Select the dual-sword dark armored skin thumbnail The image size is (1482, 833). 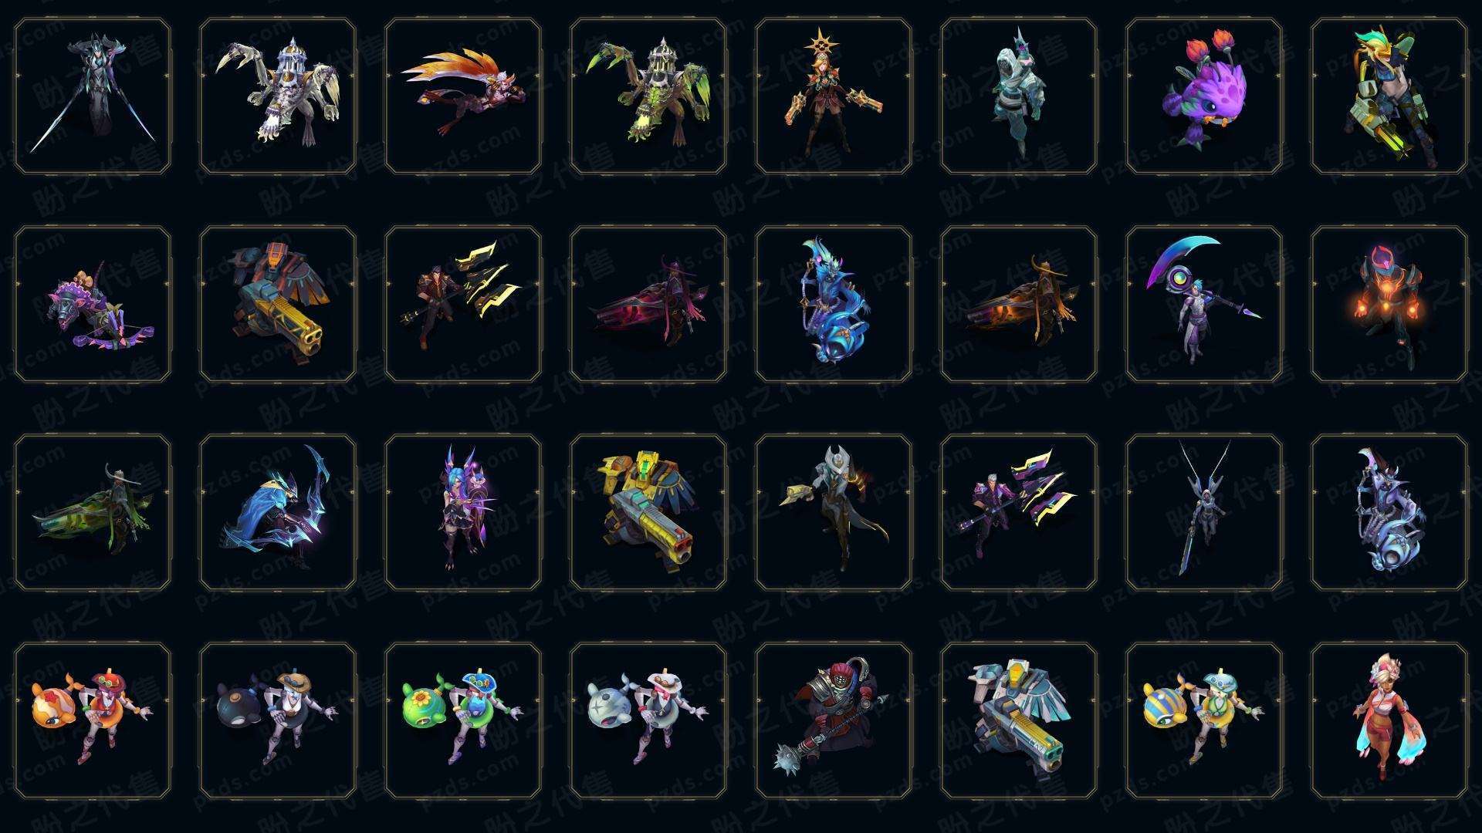(93, 96)
